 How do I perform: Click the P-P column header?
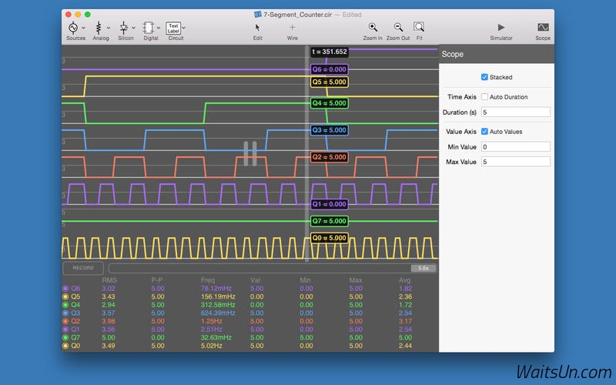(x=157, y=280)
